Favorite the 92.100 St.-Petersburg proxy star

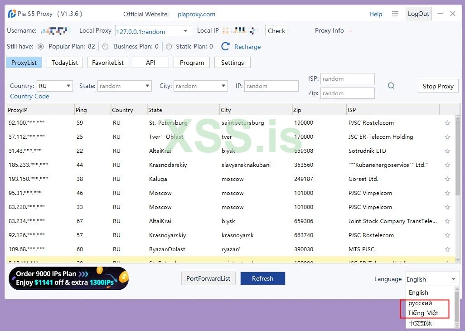447,123
